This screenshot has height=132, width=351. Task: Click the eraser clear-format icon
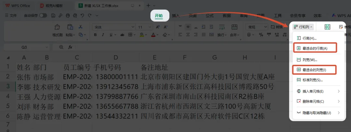[x=165, y=35]
